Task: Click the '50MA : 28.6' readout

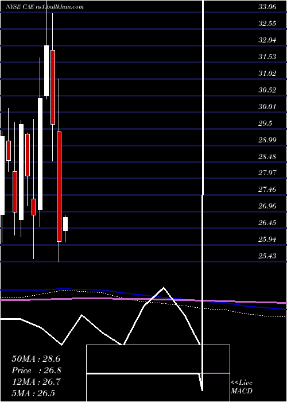Action: [36, 359]
